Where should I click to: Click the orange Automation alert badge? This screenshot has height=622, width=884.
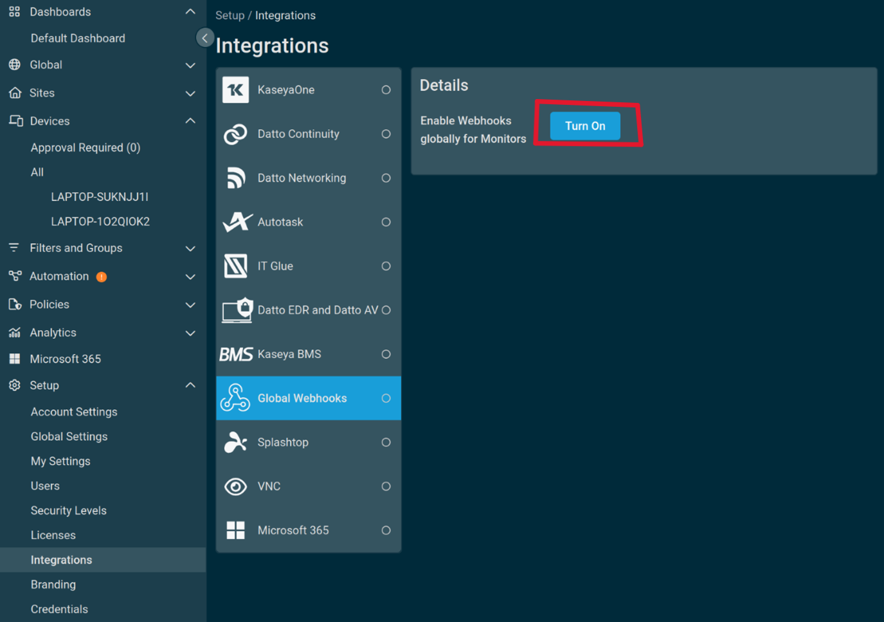(x=102, y=277)
